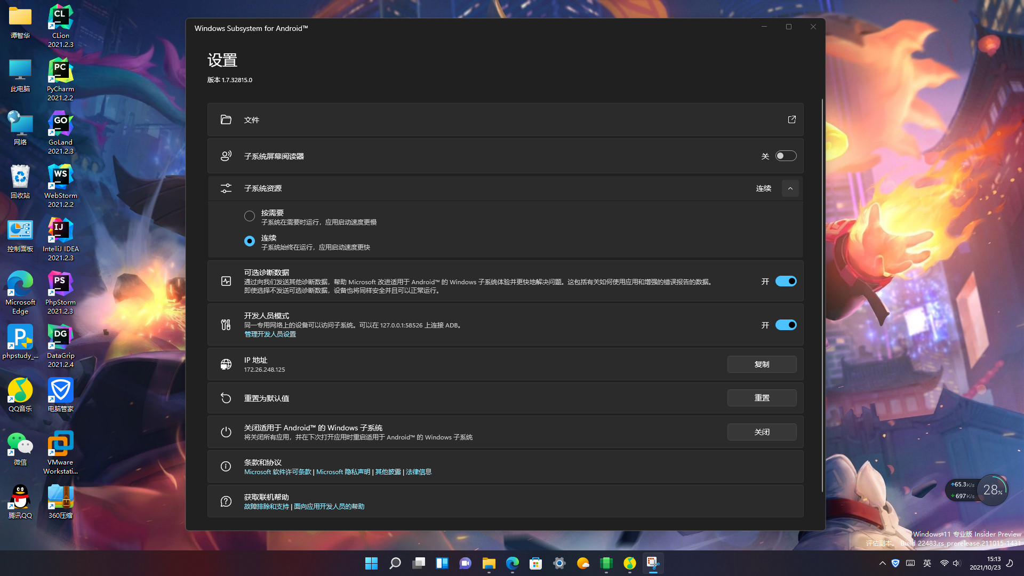Toggle 子系统屏幕阅读器 switch on
1024x576 pixels.
point(786,156)
